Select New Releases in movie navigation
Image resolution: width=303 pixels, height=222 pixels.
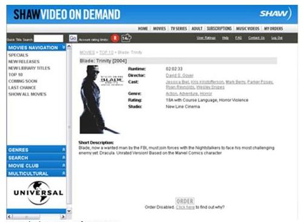[x=24, y=61]
